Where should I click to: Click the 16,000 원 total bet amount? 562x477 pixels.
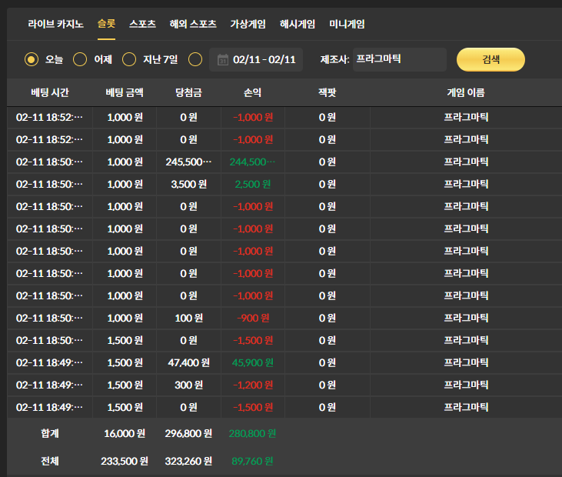125,434
